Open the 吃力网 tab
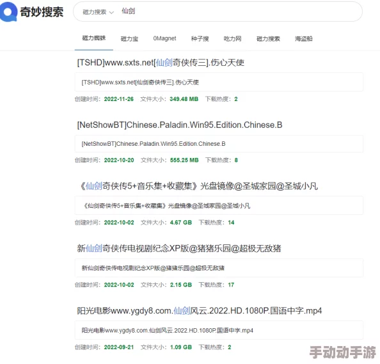Screen dimensions: 380x364 (232, 38)
